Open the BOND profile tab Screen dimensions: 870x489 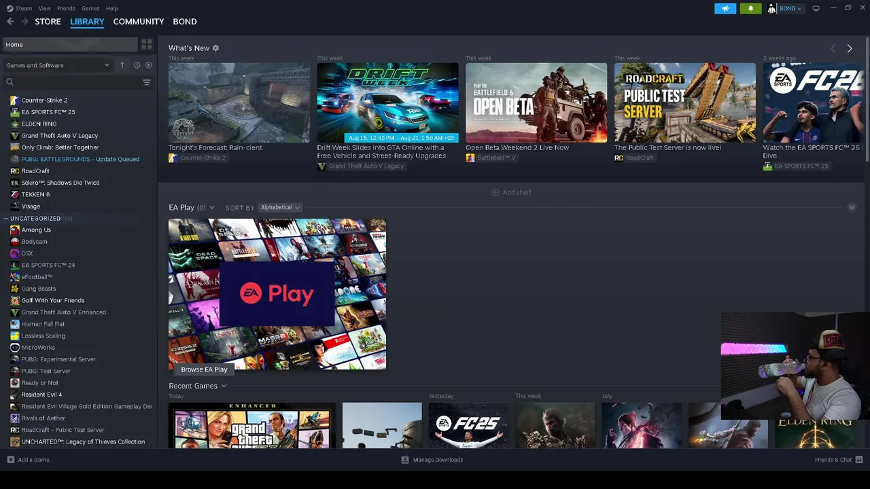(185, 22)
